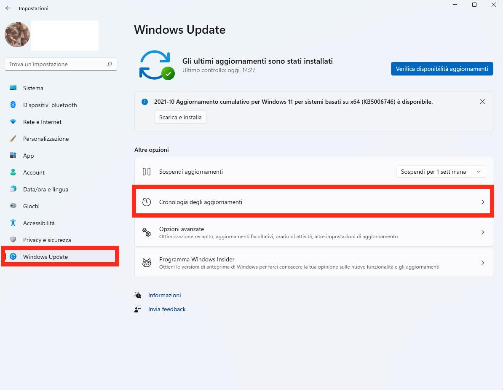Minimize the Impostazioni window
503x390 pixels.
455,5
